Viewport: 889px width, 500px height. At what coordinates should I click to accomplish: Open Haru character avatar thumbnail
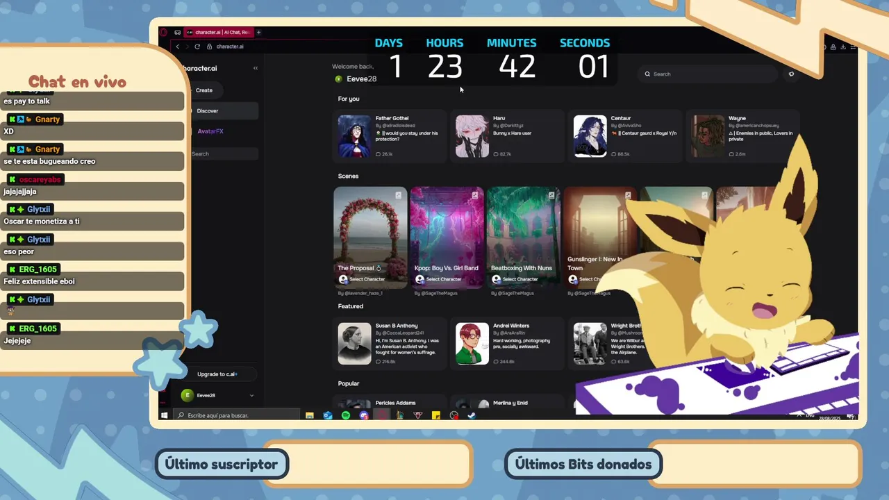pos(472,136)
